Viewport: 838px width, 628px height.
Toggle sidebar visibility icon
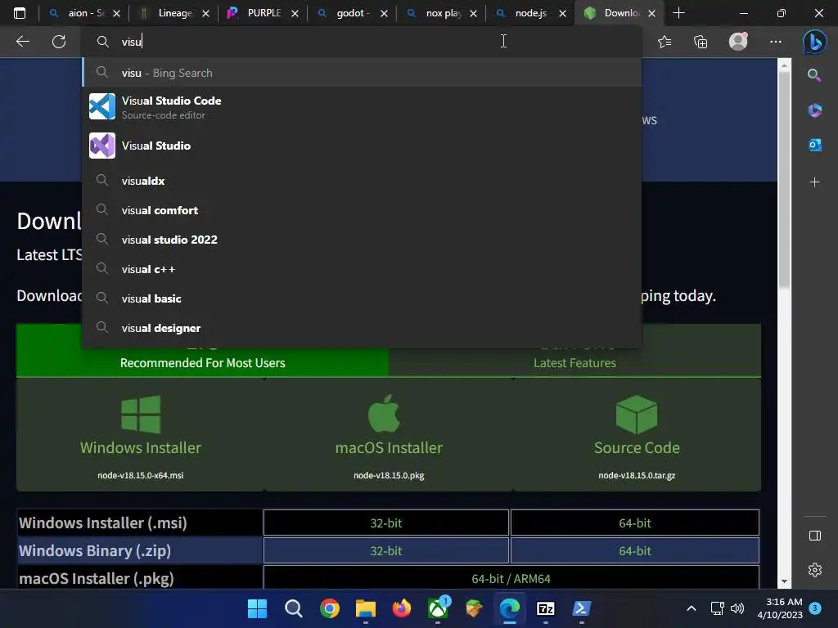click(814, 536)
